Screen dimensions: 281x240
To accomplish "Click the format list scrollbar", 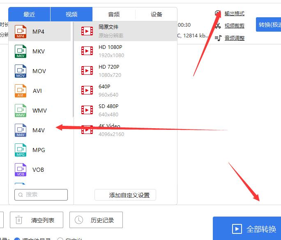I will (x=73, y=69).
